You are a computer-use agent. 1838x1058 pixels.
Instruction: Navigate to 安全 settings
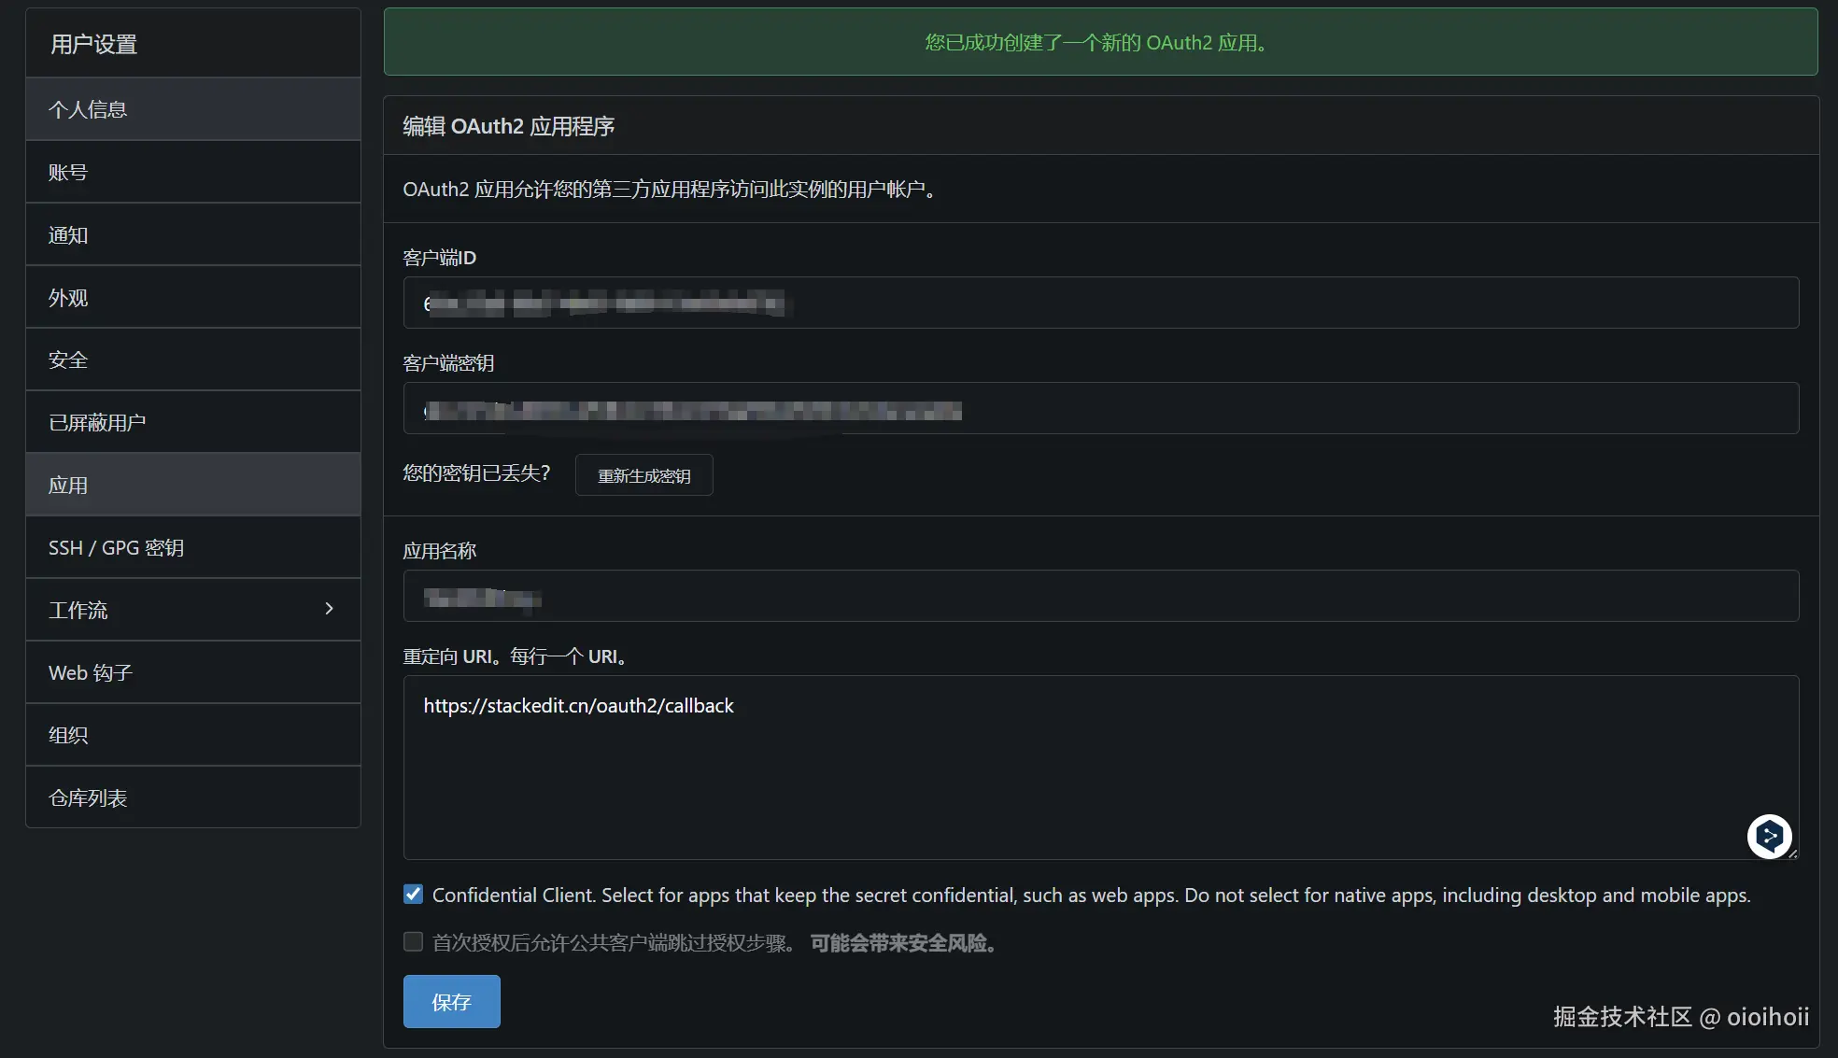pos(68,360)
